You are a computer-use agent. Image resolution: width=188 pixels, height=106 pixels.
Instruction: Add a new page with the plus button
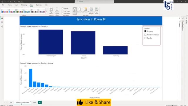coord(40,102)
